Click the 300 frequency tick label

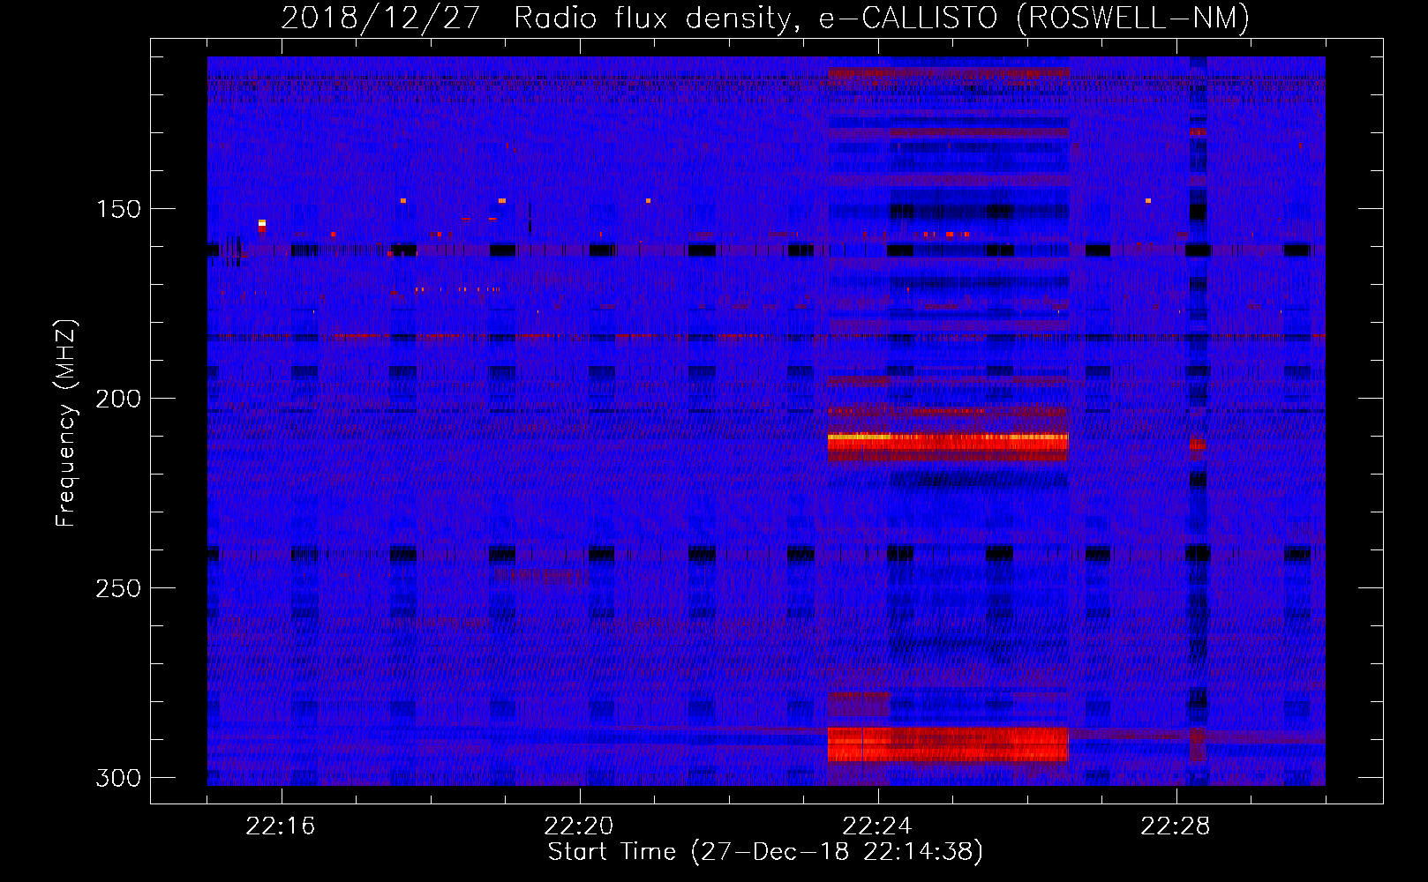[x=118, y=778]
